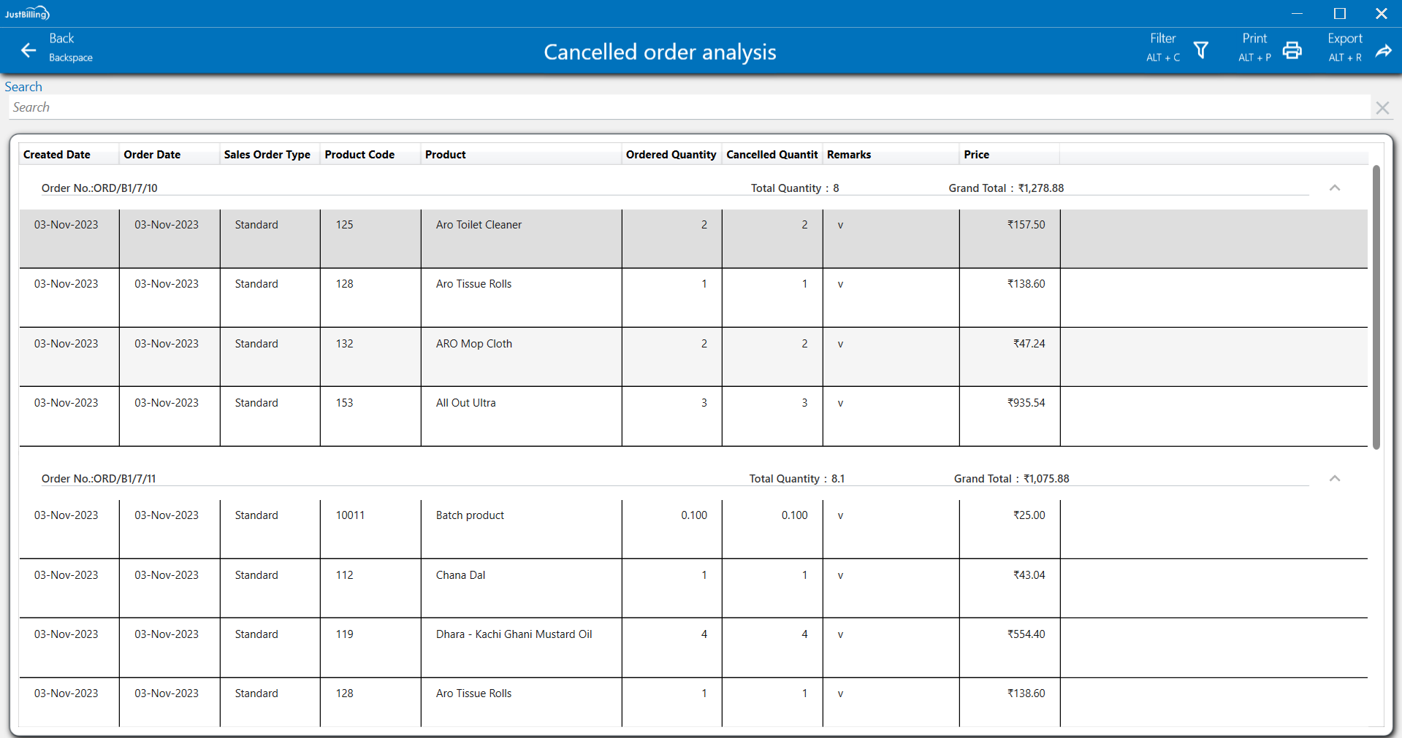Open the Filter funnel icon
1402x738 pixels.
coord(1200,50)
